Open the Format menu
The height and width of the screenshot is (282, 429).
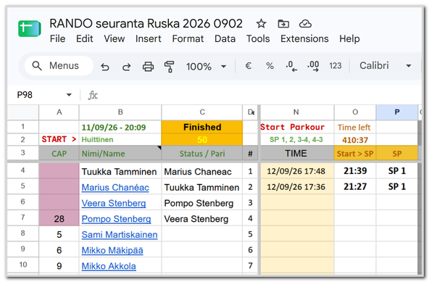click(188, 39)
